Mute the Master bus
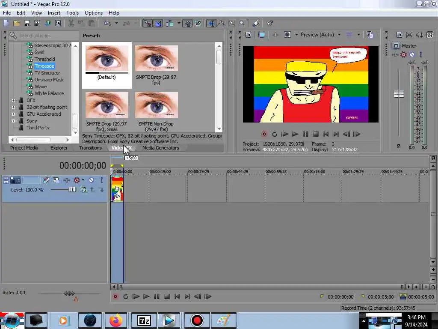 point(412,54)
